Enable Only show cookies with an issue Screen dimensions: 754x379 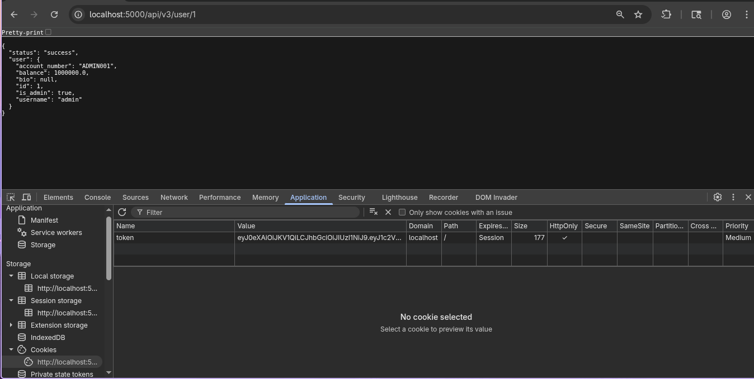[x=402, y=212]
